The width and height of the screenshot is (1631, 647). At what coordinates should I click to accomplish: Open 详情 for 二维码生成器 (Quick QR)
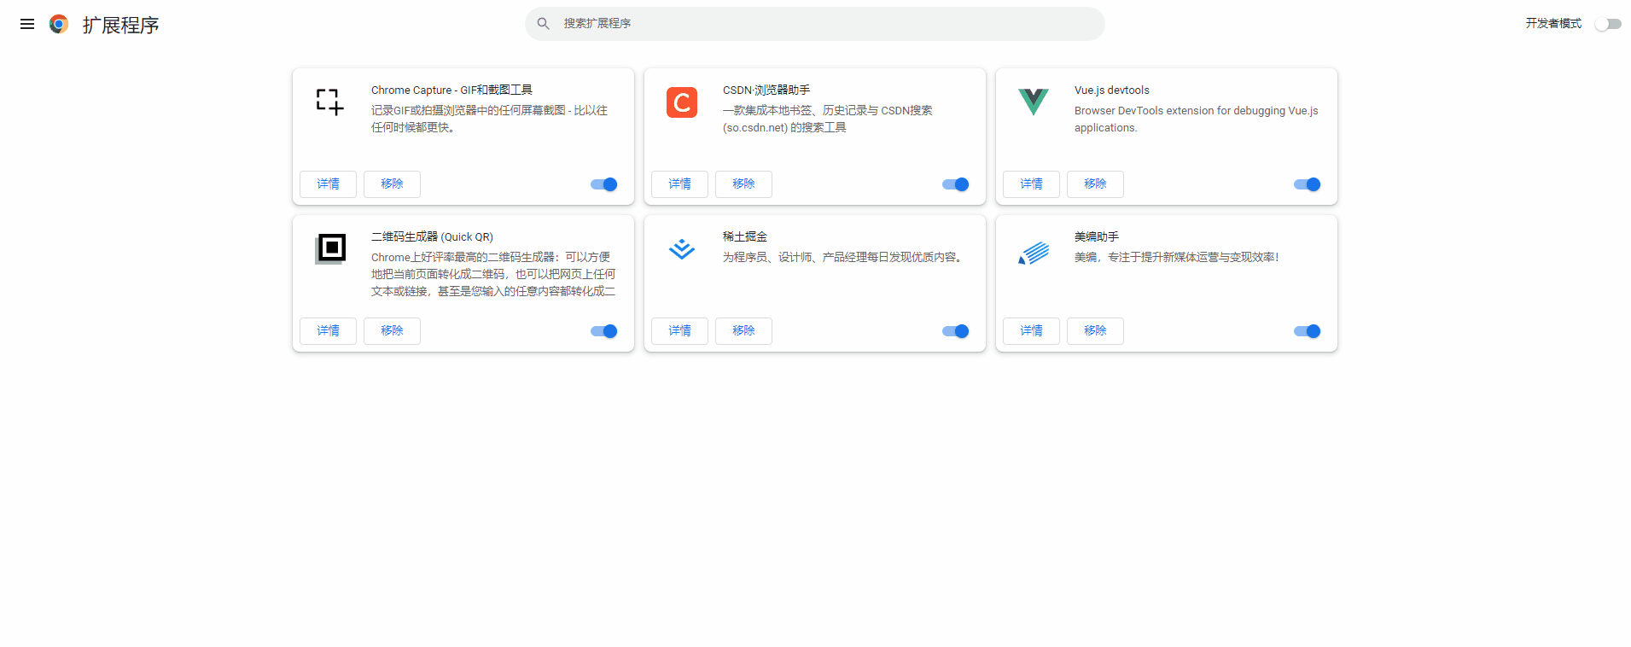tap(328, 331)
